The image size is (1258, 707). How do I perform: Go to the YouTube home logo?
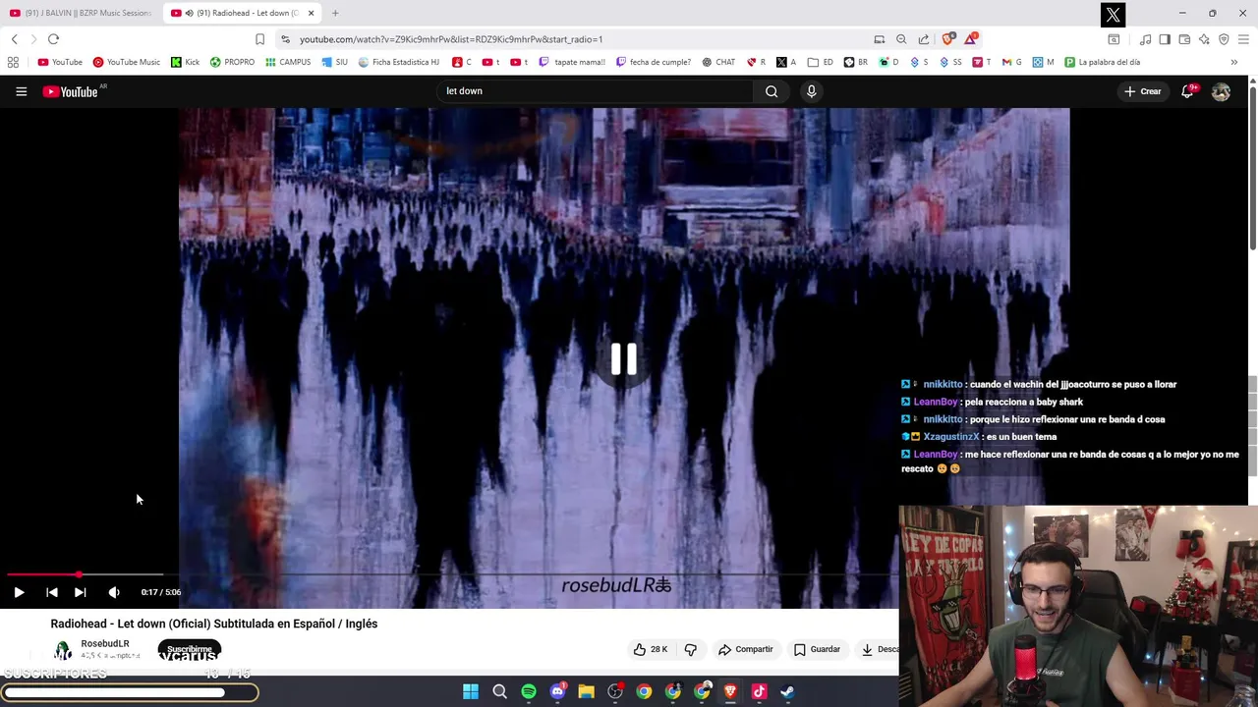coord(71,91)
